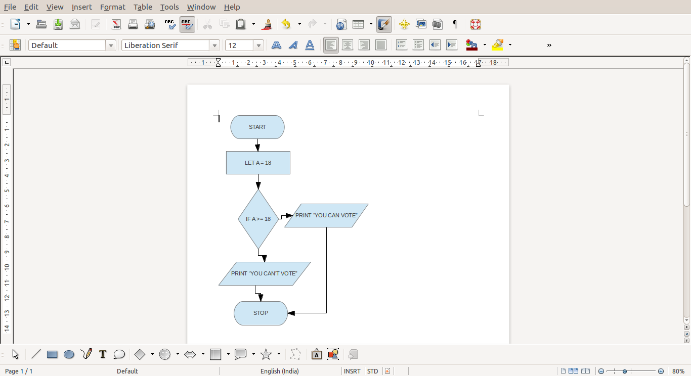Choose the Freeform Line tool
This screenshot has height=376, width=691.
(86, 354)
